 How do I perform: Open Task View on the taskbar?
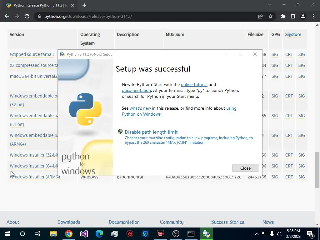tap(37, 234)
